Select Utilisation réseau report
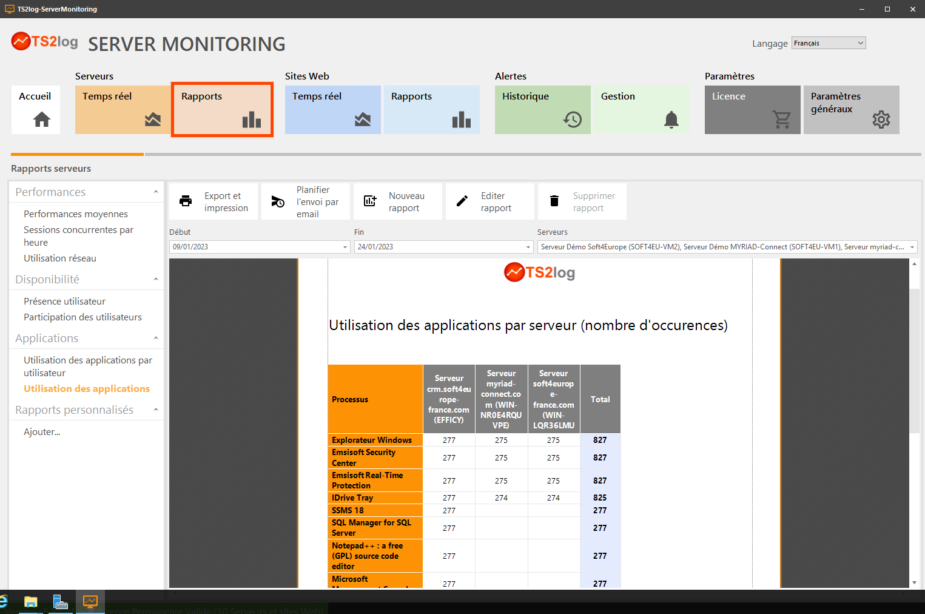The image size is (925, 614). pyautogui.click(x=60, y=258)
